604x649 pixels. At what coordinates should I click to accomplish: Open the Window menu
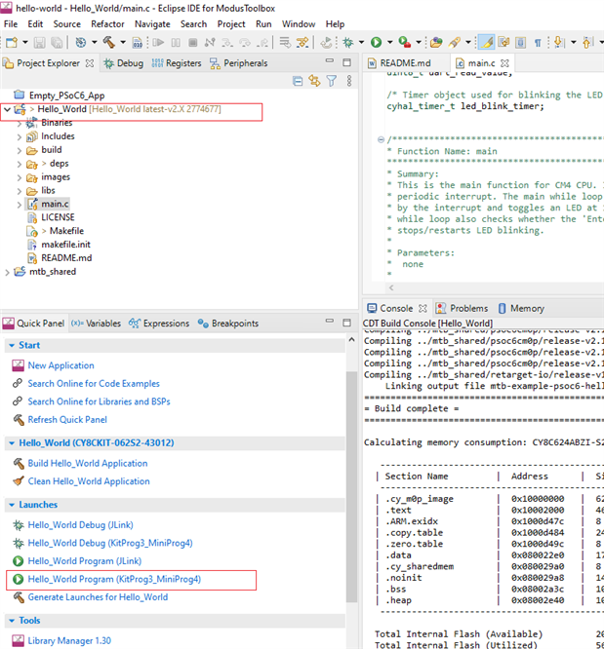coord(299,24)
